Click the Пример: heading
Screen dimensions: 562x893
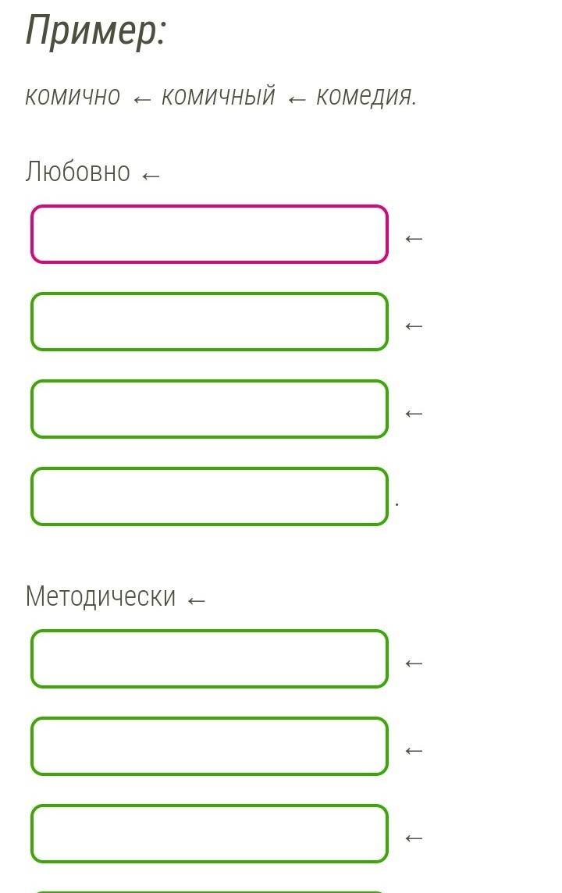[x=96, y=30]
